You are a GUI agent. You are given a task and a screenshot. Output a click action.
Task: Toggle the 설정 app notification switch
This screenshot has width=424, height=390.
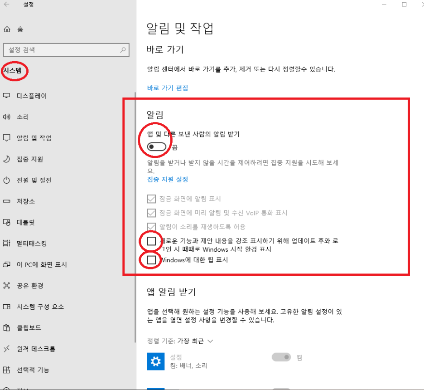point(281,357)
